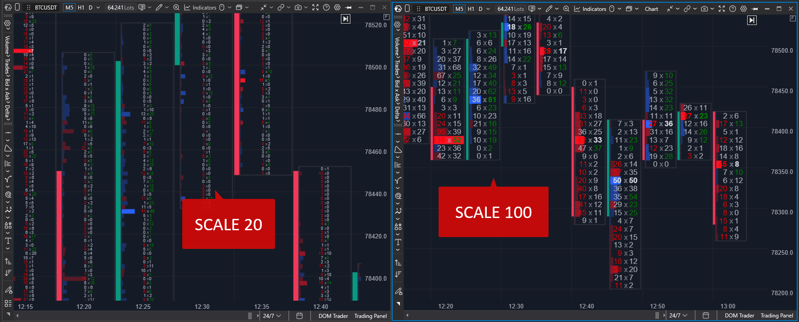Screen dimensions: 799x322
Task: Click the Chart button in right window toolbar
Action: (651, 9)
